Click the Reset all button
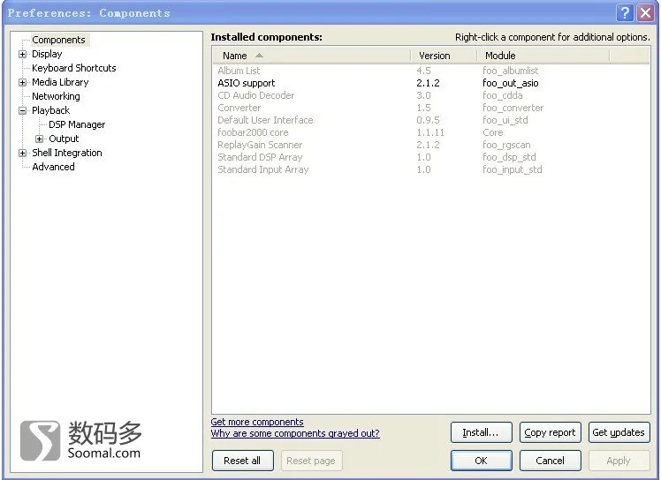 [242, 461]
